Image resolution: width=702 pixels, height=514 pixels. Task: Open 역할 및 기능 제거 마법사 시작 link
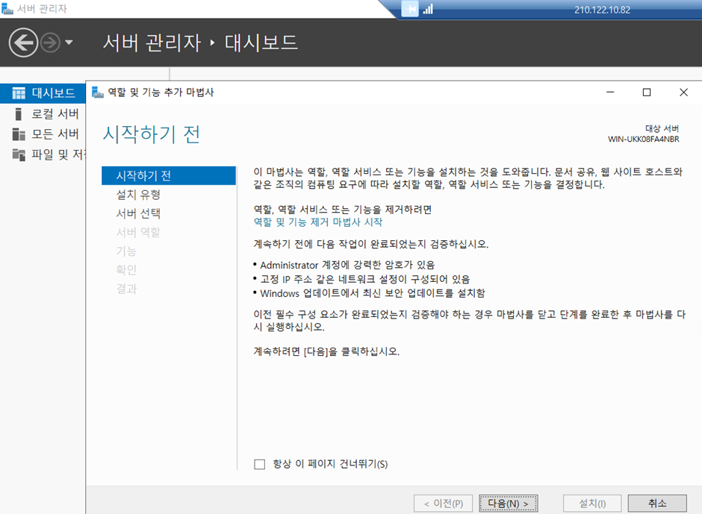(318, 222)
